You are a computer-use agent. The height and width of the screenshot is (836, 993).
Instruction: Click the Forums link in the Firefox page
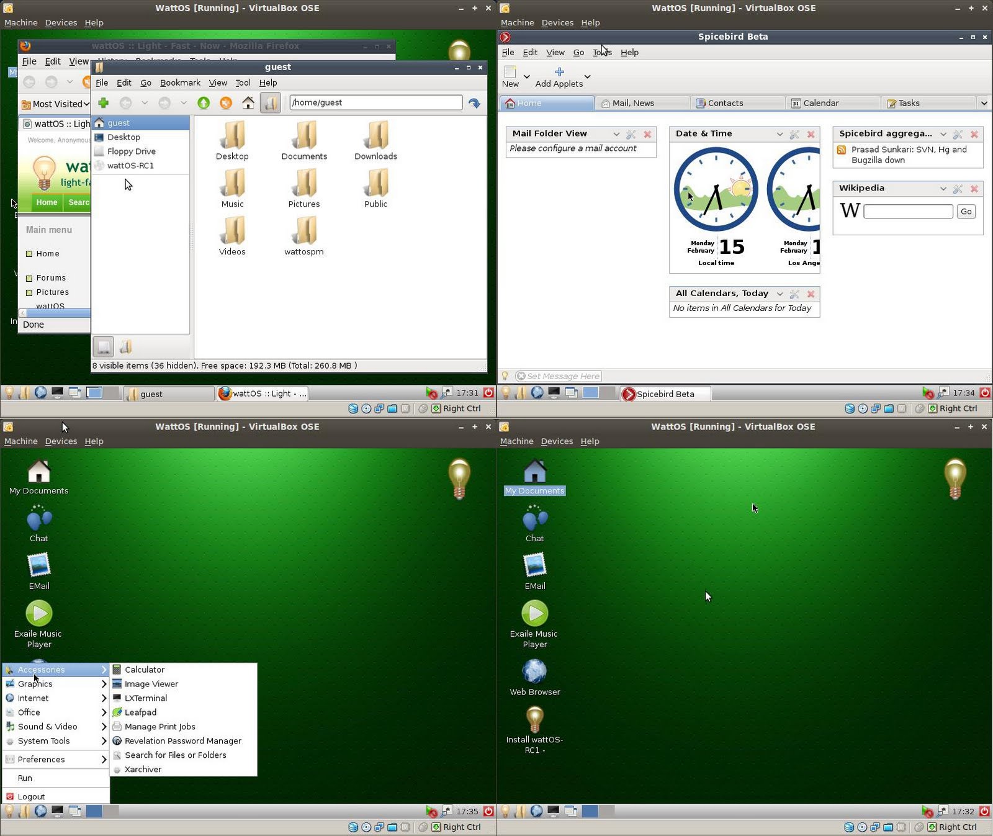click(x=51, y=278)
